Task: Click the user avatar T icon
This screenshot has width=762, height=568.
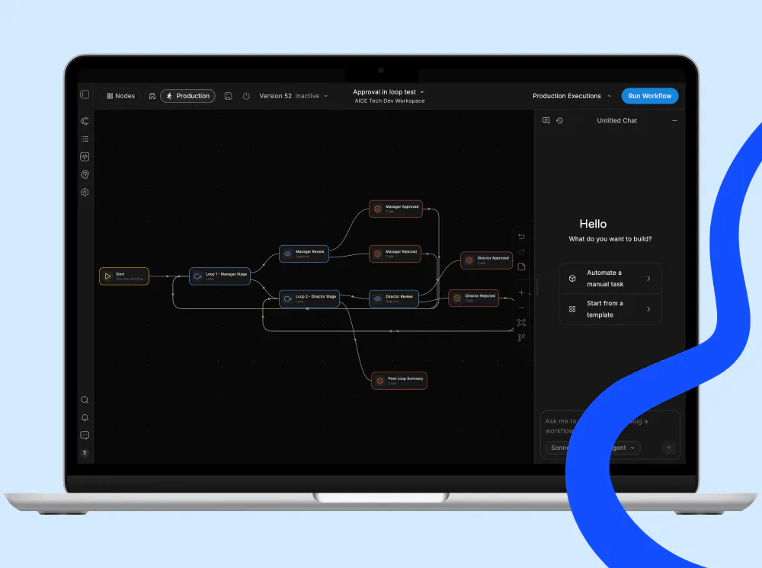Action: tap(85, 453)
